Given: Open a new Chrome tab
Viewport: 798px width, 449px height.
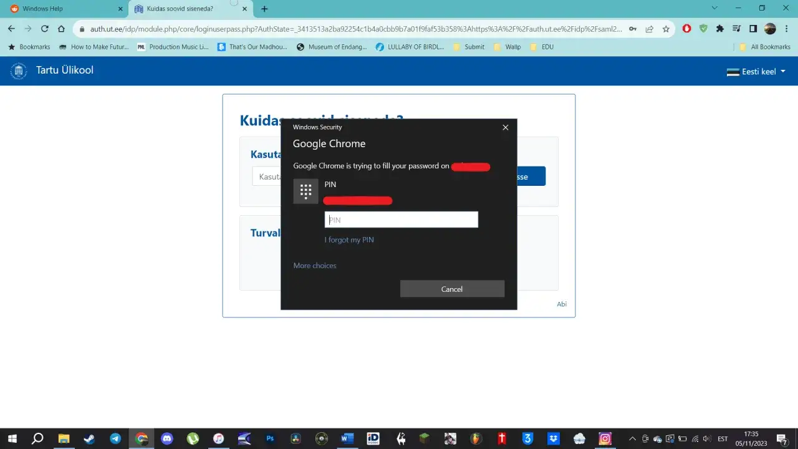Looking at the screenshot, I should click(264, 9).
